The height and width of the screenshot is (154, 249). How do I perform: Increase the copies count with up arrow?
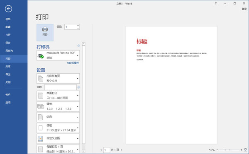click(78, 26)
